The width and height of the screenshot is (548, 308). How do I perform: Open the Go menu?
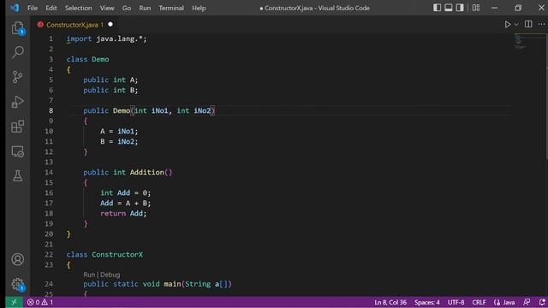[127, 8]
